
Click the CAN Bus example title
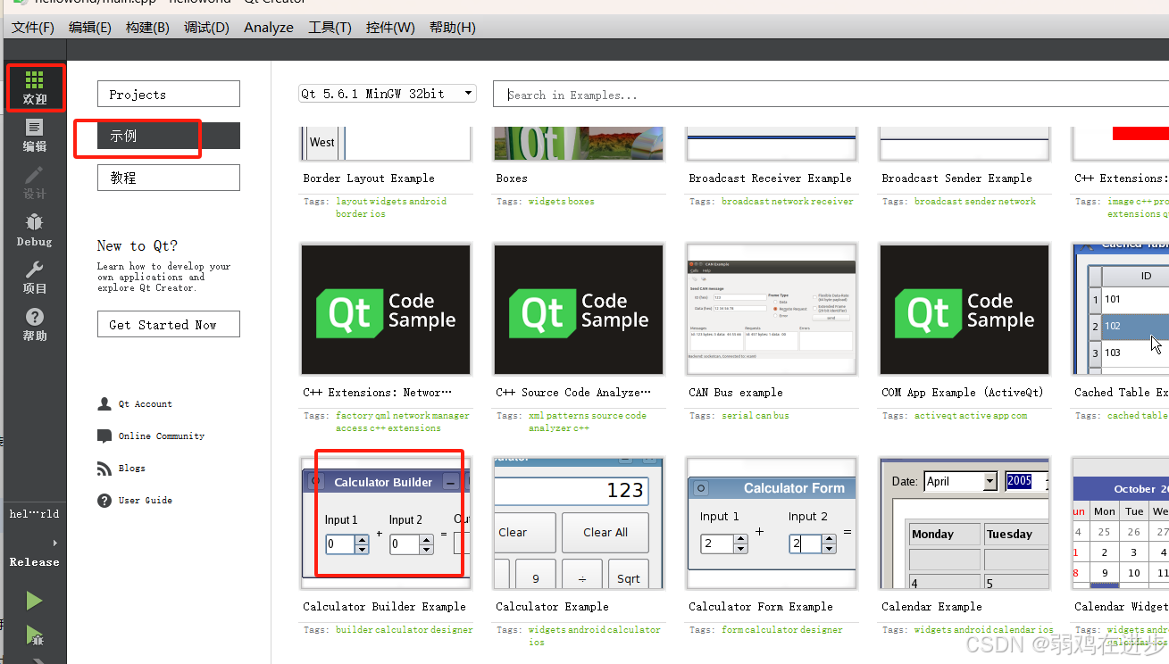(x=736, y=393)
